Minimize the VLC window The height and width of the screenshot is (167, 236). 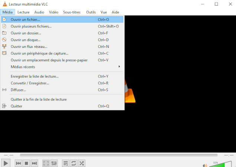tap(203, 4)
